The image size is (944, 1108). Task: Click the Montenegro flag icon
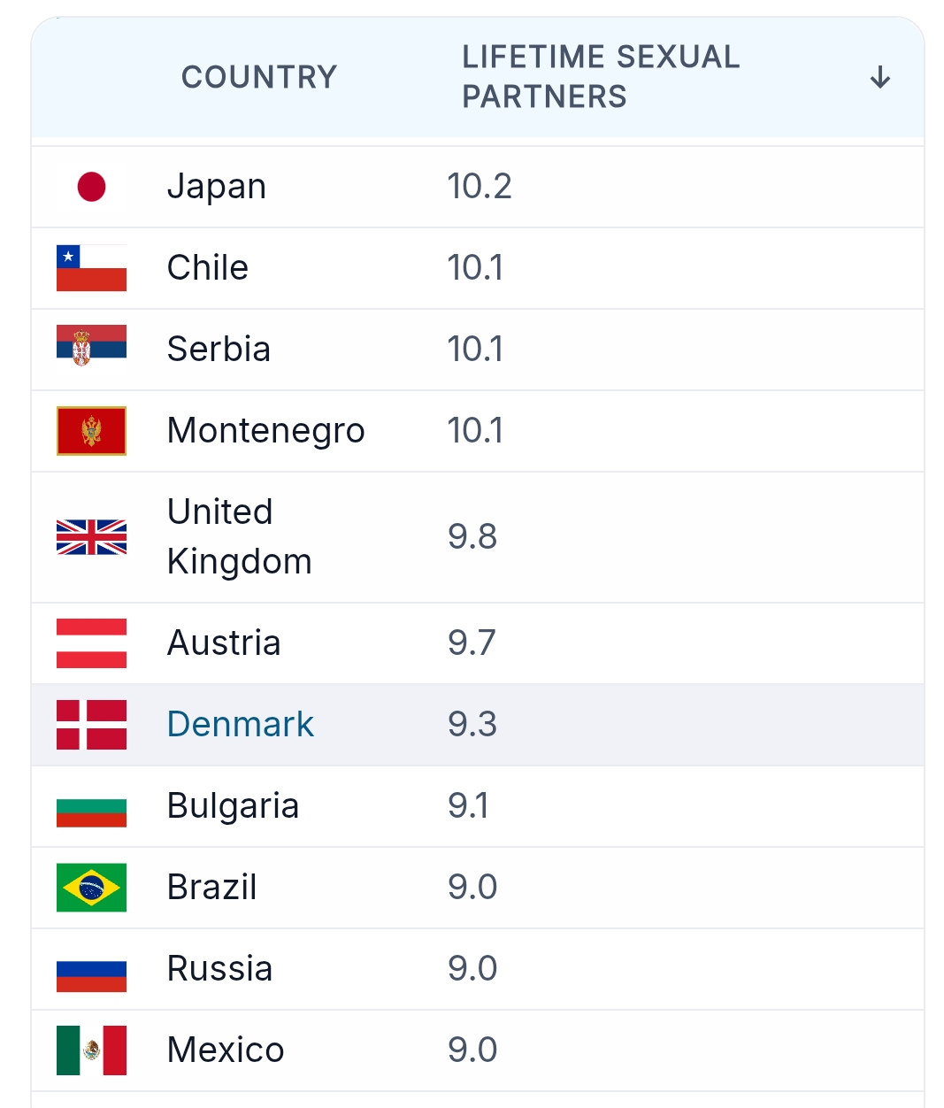(x=91, y=431)
